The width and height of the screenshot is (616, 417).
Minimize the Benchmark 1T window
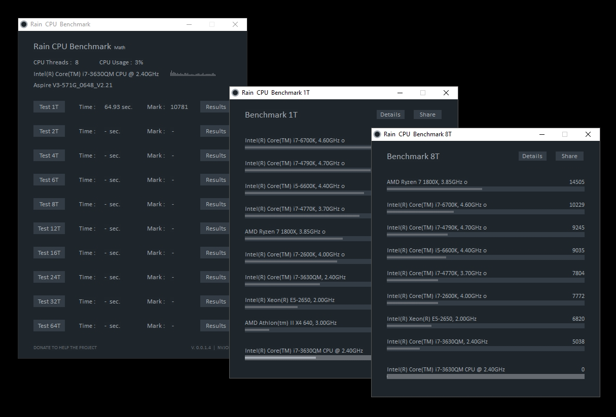tap(400, 93)
